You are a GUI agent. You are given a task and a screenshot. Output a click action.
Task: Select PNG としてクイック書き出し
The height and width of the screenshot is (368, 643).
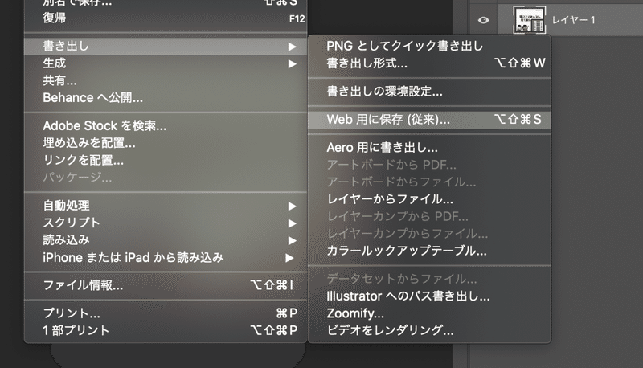[429, 46]
